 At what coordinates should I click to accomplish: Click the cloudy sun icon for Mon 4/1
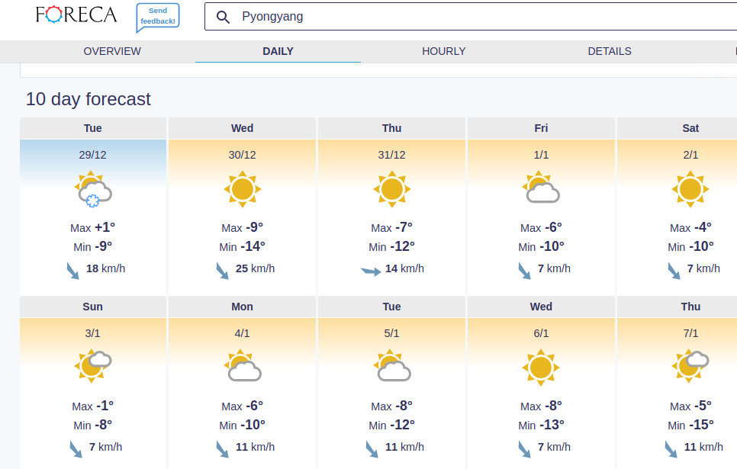point(243,365)
